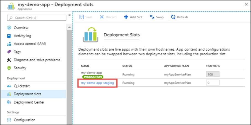Screen dimensions: 251x125
Task: Close the Deployment slots blade
Action: coord(247,4)
